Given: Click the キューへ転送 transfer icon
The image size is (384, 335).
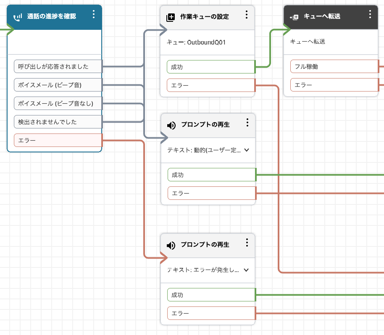Looking at the screenshot, I should pos(294,17).
